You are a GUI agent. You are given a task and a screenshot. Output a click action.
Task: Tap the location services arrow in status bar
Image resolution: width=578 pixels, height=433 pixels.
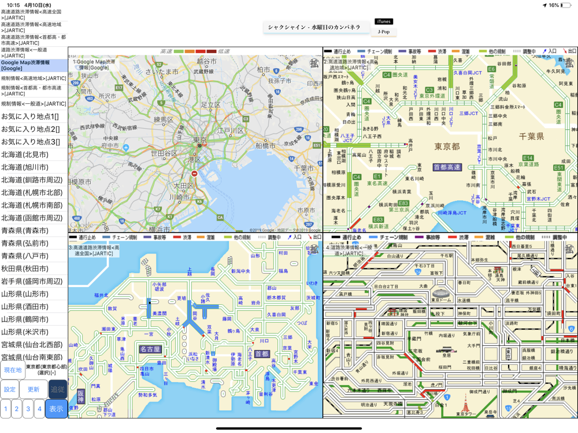(544, 5)
